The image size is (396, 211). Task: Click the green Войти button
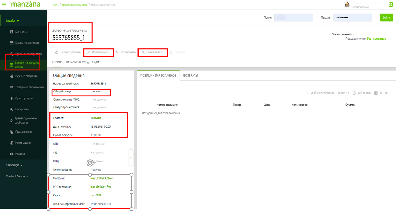(386, 17)
